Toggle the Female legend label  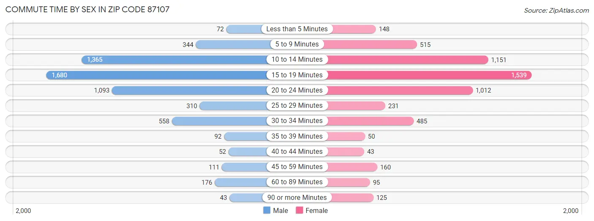[x=316, y=210]
